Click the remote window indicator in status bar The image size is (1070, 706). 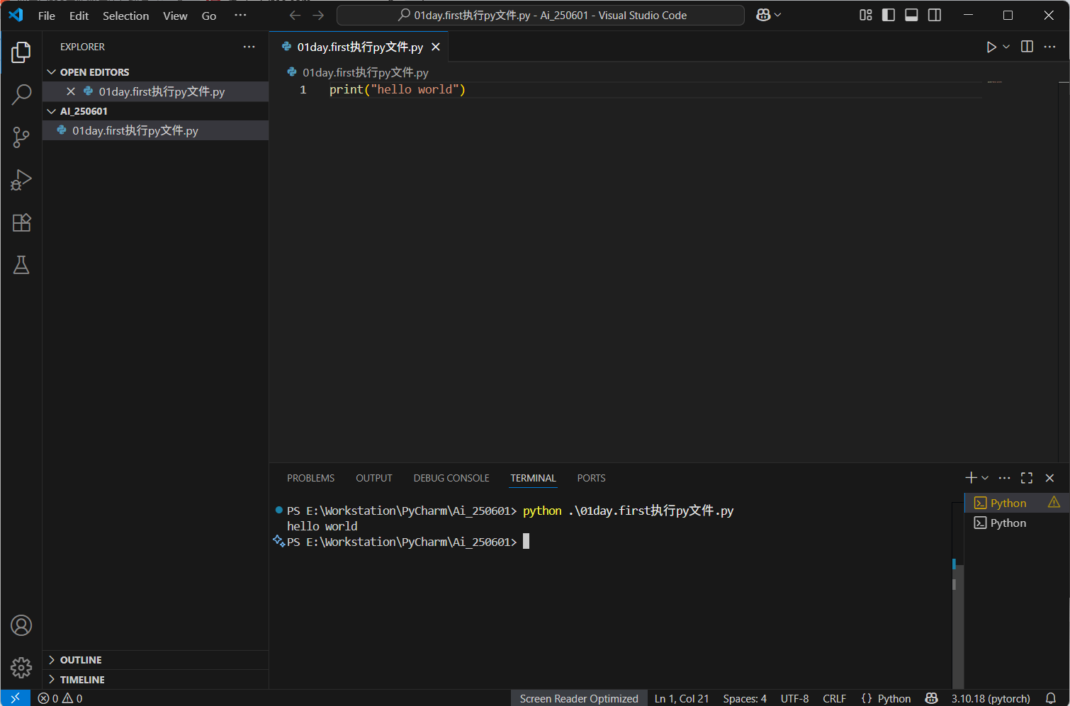15,698
